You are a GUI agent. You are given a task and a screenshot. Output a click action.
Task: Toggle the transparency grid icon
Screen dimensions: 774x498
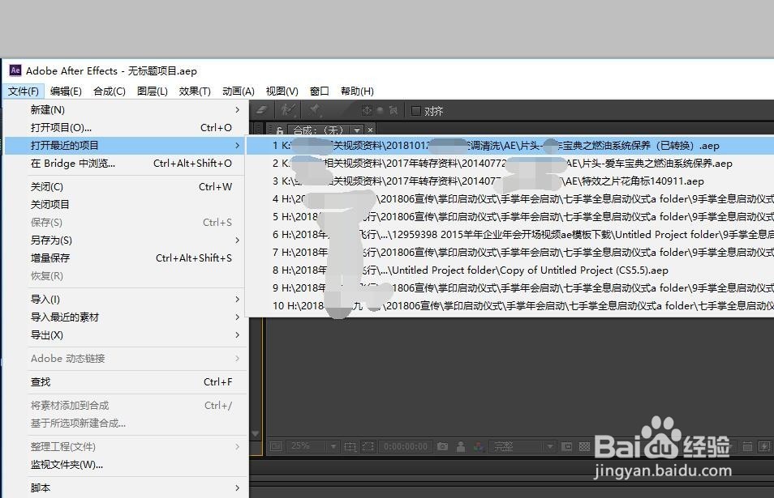[584, 446]
